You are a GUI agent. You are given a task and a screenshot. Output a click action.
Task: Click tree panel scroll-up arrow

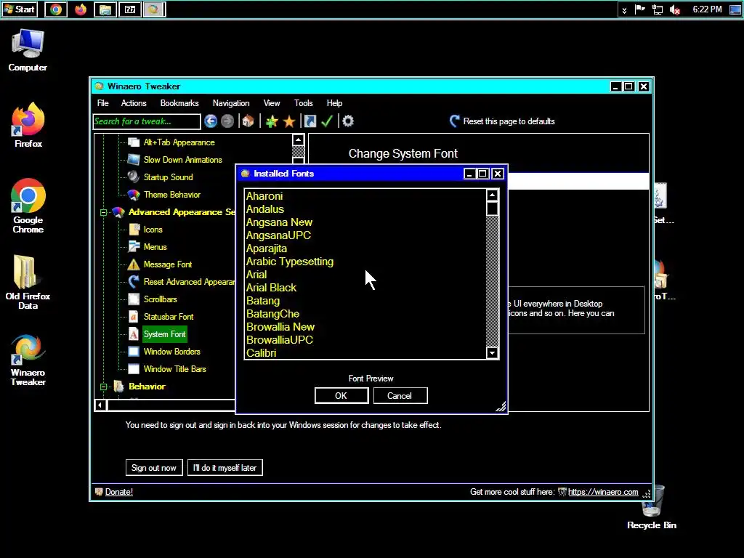pos(298,139)
